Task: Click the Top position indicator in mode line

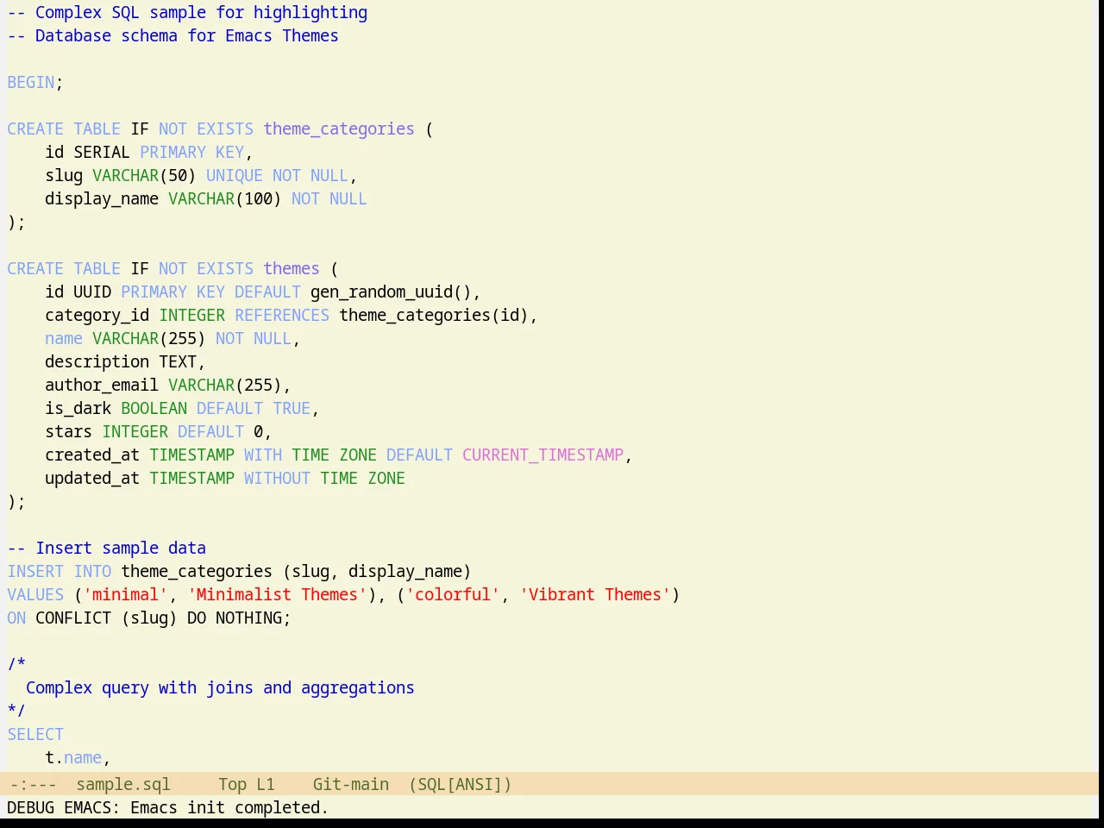Action: point(232,784)
